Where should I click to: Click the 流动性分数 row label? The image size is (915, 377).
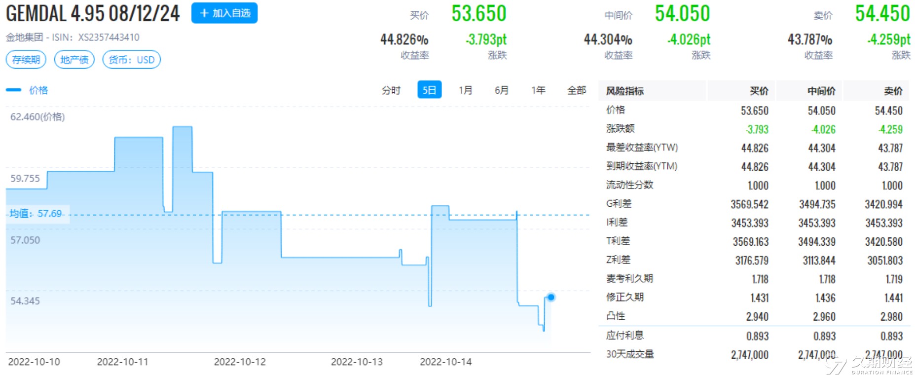point(629,185)
